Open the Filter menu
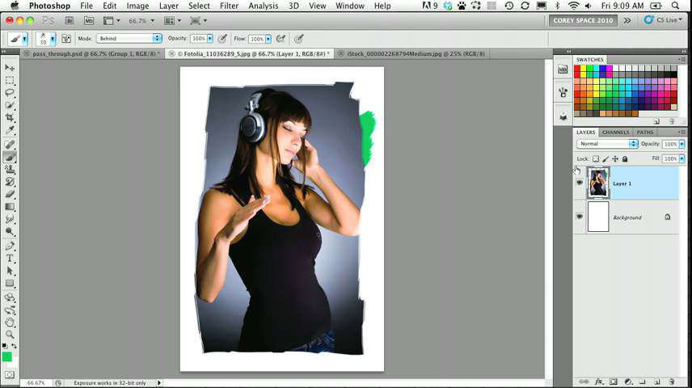The image size is (692, 388). (229, 6)
